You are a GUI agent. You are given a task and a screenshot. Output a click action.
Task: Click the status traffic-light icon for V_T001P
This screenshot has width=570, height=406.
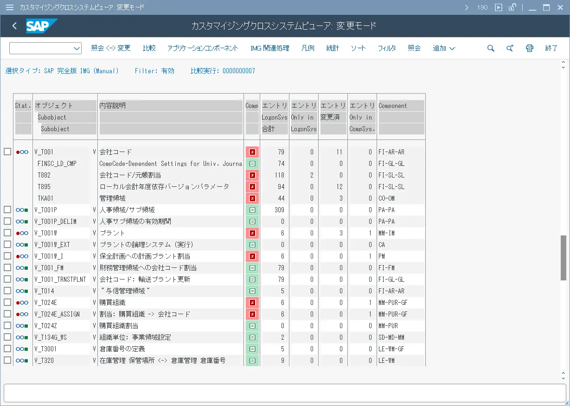pyautogui.click(x=22, y=210)
